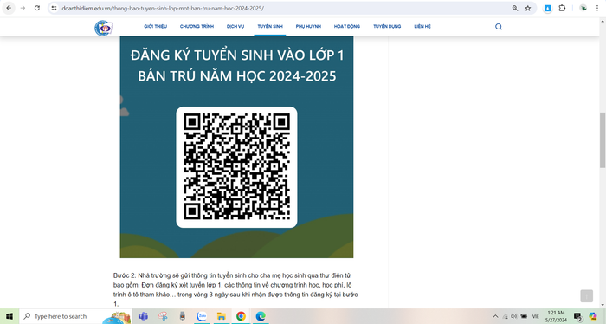Open the HOẠT ĐỘNG menu
This screenshot has width=606, height=324.
[x=346, y=26]
